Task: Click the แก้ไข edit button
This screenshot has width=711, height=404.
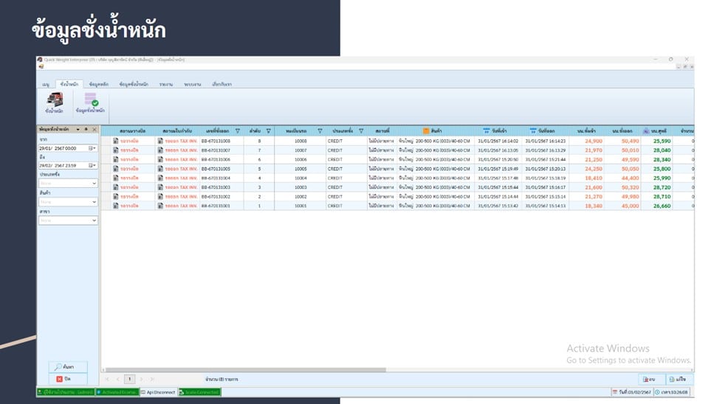Action: tap(678, 379)
